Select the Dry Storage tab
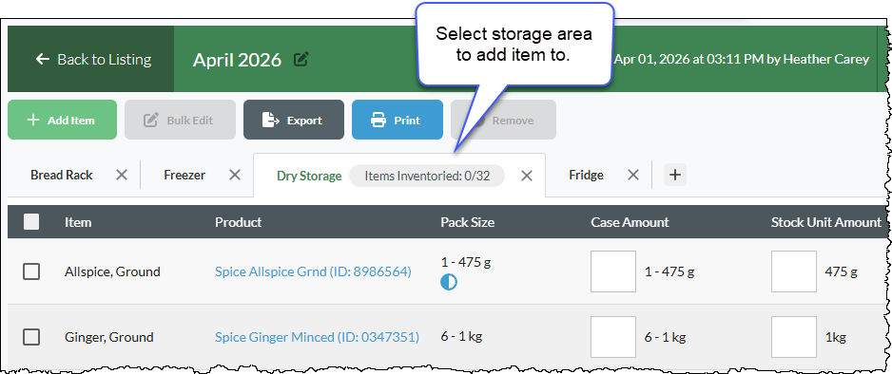 (x=309, y=176)
